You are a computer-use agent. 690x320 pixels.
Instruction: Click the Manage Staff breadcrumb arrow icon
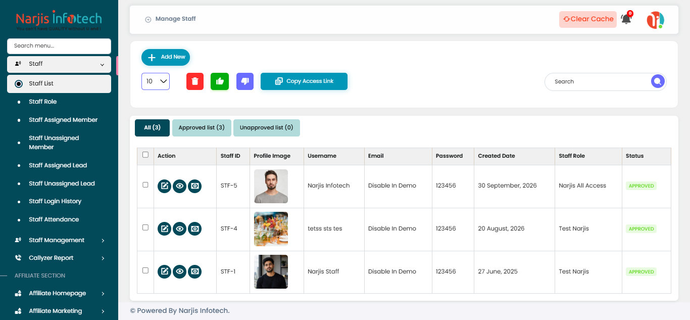pyautogui.click(x=148, y=19)
